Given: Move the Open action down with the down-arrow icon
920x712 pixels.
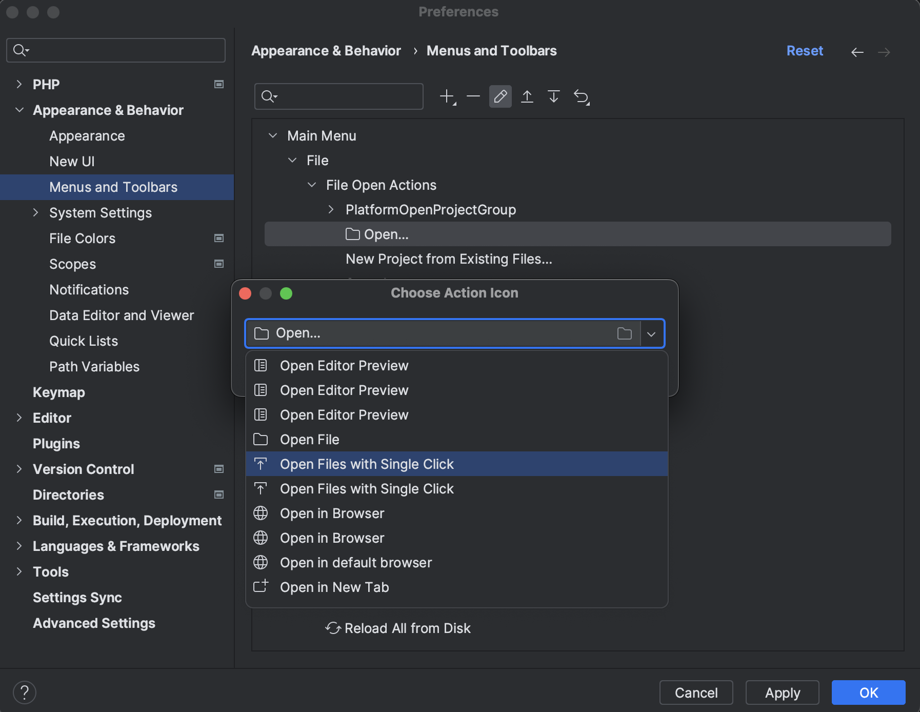Looking at the screenshot, I should (x=554, y=96).
